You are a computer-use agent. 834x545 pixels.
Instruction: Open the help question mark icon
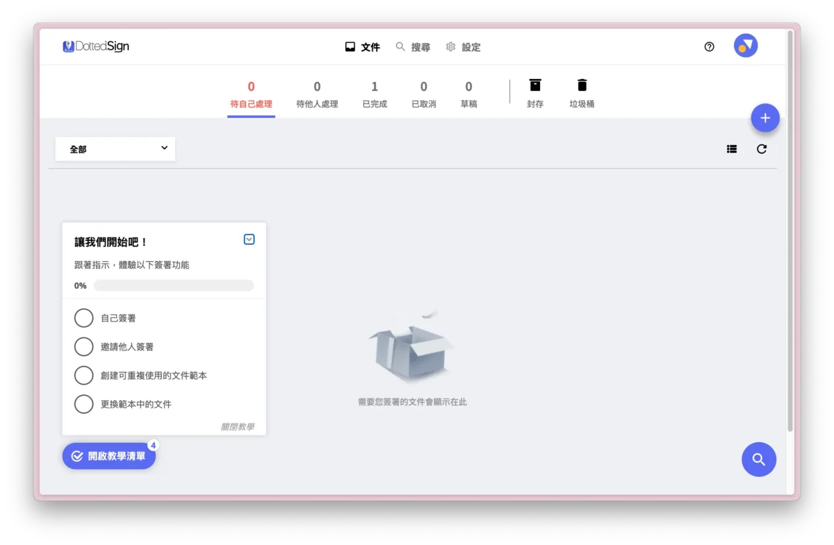(709, 47)
